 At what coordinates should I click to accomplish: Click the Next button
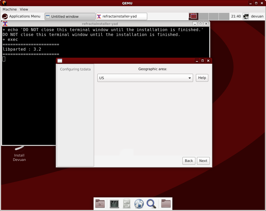coord(203,161)
